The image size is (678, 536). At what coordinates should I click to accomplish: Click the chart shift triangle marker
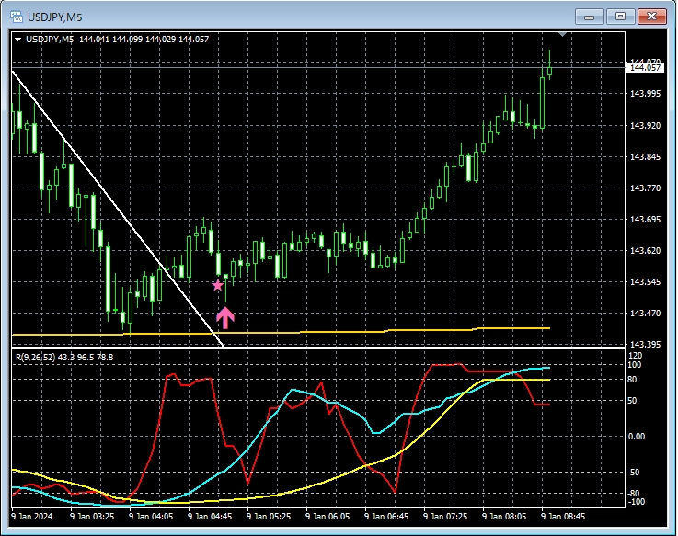pos(562,34)
